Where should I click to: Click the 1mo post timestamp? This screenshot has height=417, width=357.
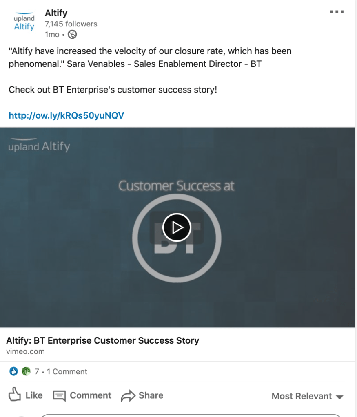click(52, 35)
